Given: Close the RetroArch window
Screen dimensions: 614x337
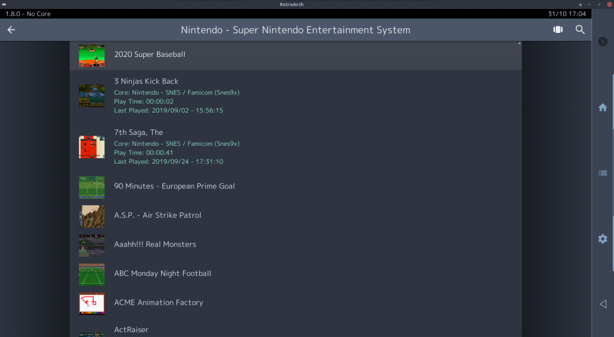Looking at the screenshot, I should tap(609, 4).
